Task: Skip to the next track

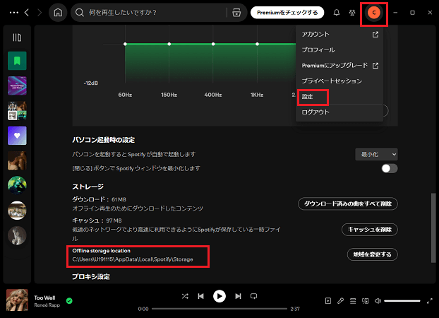Action: pos(238,296)
